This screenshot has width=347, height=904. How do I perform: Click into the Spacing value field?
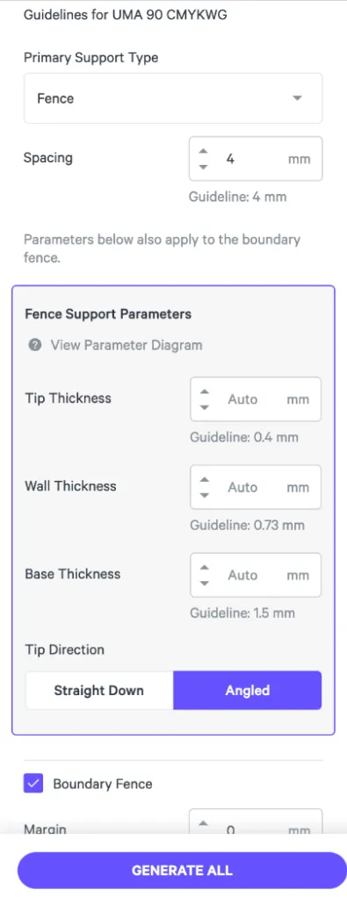pos(255,159)
